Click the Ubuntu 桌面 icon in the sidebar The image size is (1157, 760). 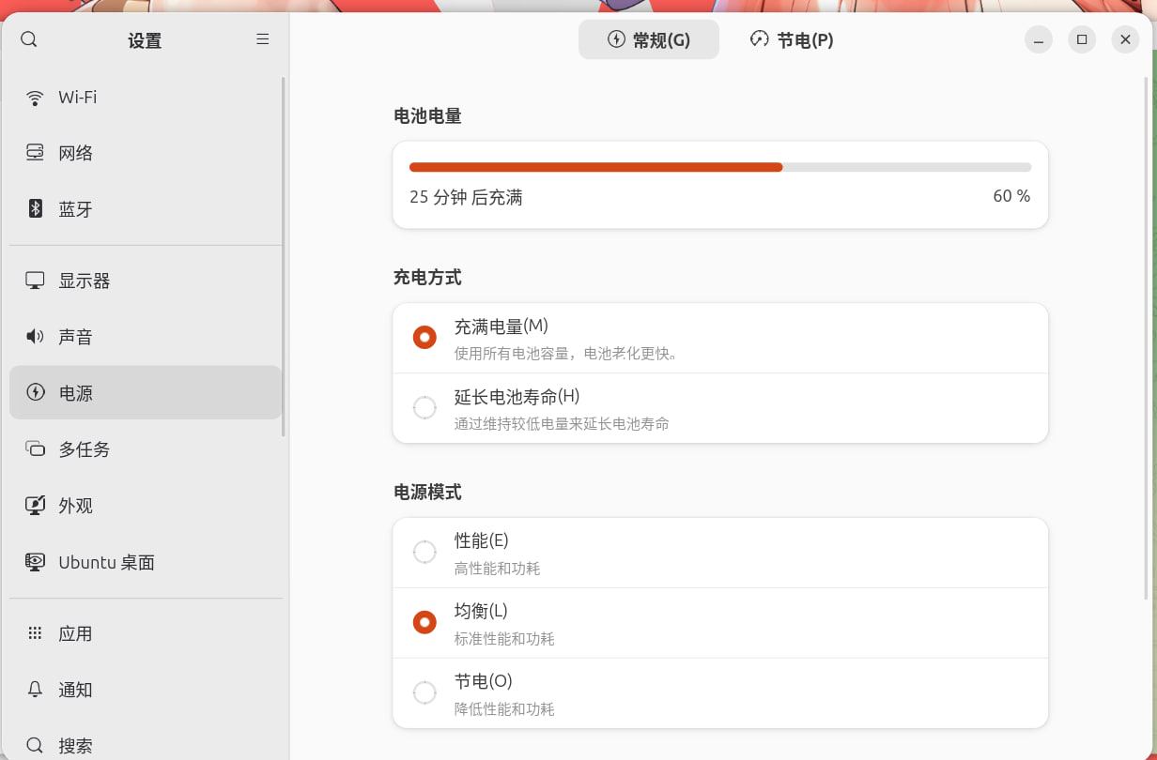pos(35,562)
